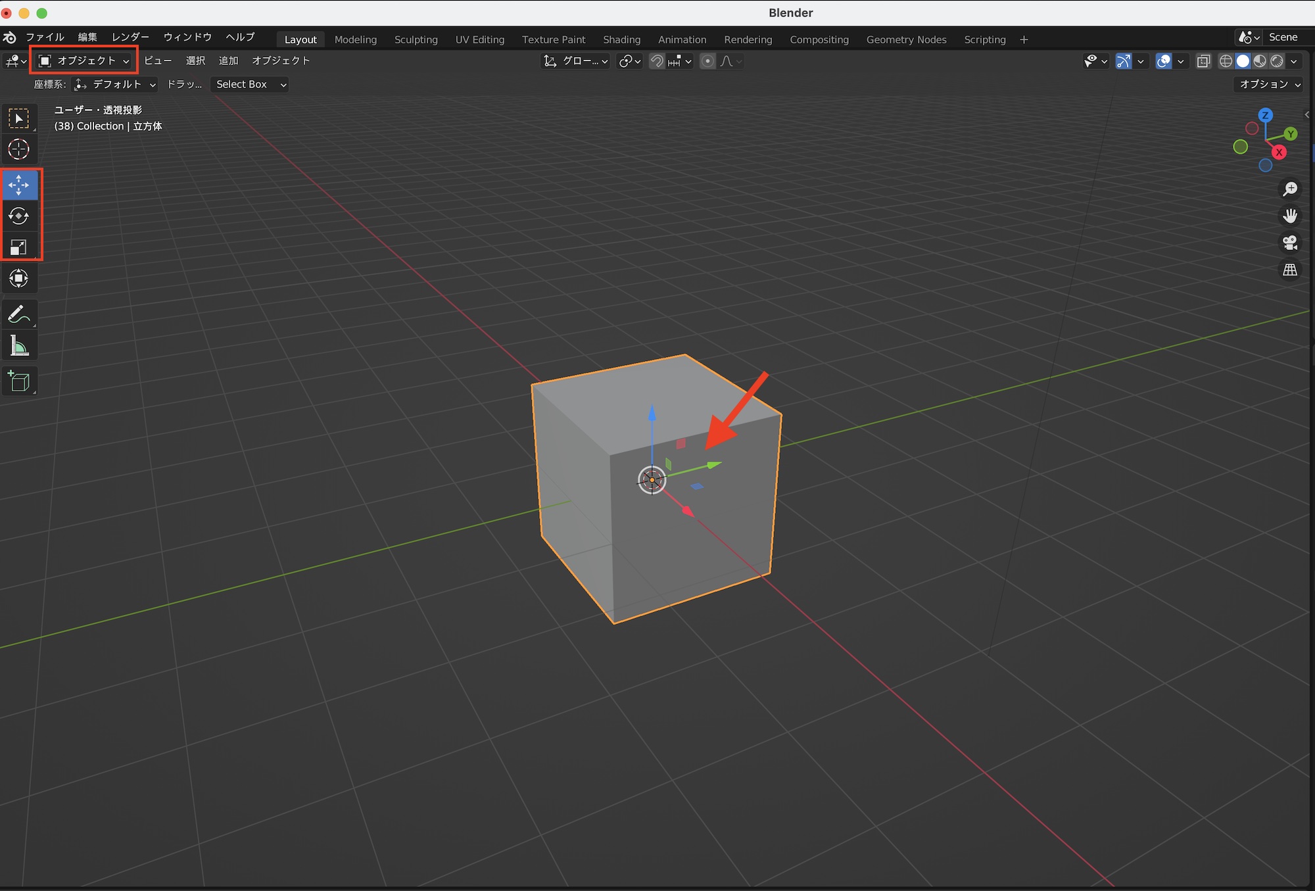Select the Rotate tool

(x=20, y=216)
